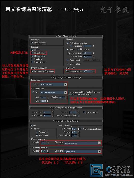
Task: Click the Secondary rays bias field
Action: tap(87, 71)
